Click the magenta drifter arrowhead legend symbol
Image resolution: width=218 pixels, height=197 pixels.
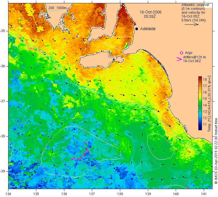click(179, 59)
